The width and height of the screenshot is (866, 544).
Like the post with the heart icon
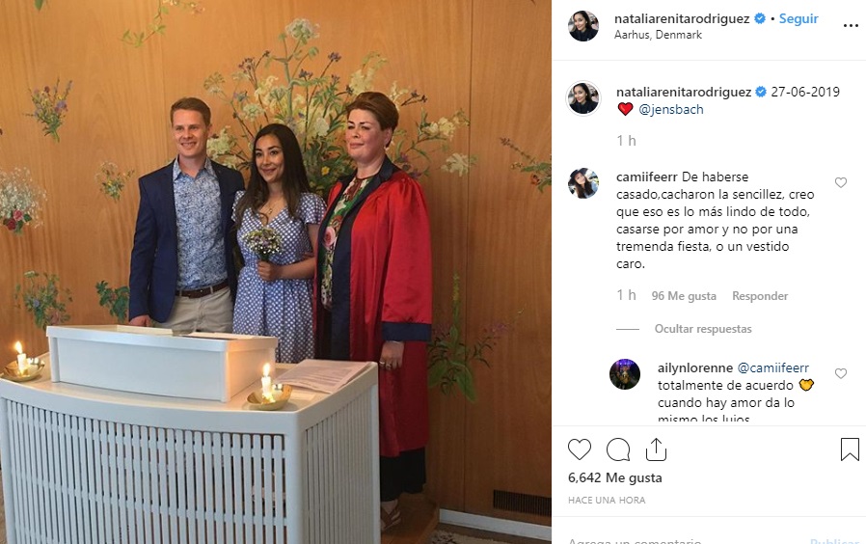pos(580,449)
